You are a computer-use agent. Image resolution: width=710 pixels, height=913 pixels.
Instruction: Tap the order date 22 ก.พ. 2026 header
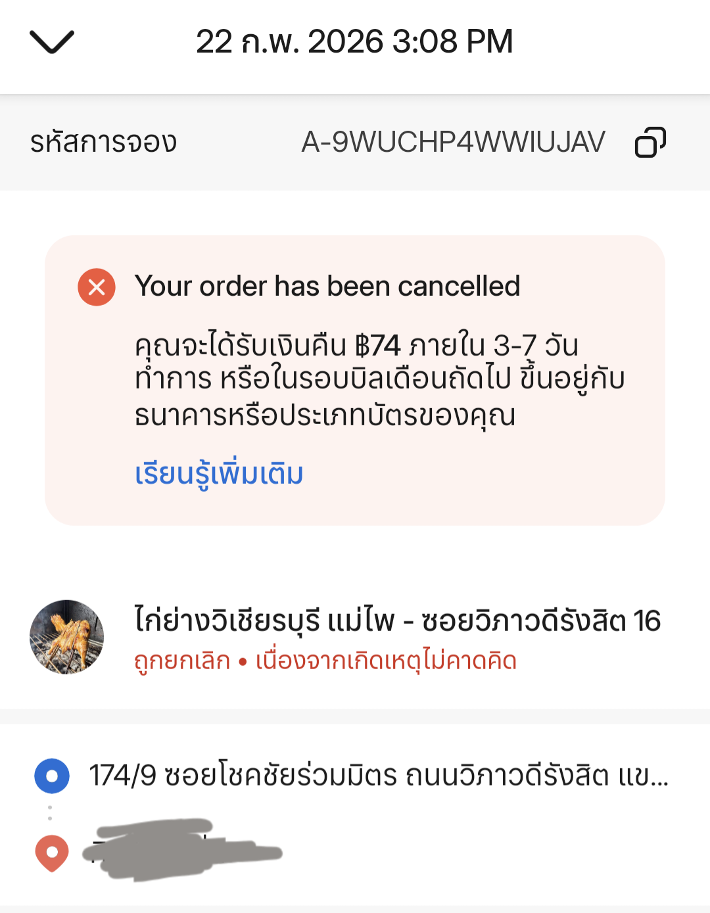pyautogui.click(x=354, y=42)
